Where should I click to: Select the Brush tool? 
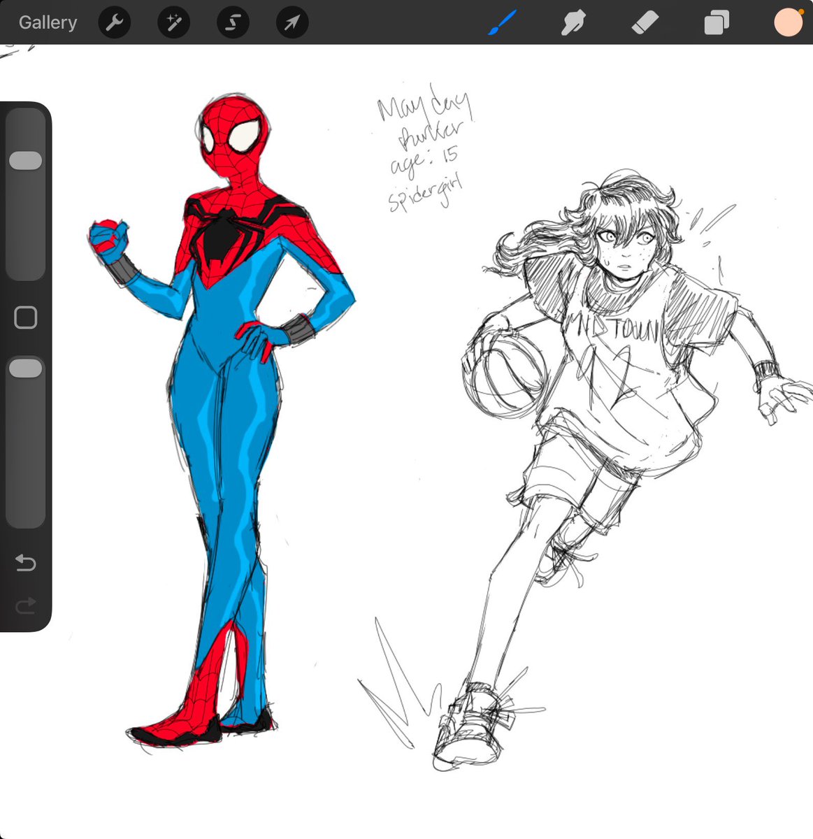point(501,23)
